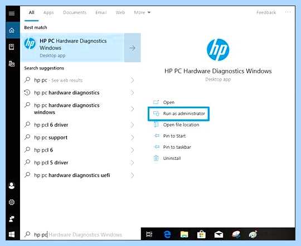The height and width of the screenshot is (246, 301).
Task: Expand chevron for 'hp pcl 6 driver'
Action: point(132,125)
